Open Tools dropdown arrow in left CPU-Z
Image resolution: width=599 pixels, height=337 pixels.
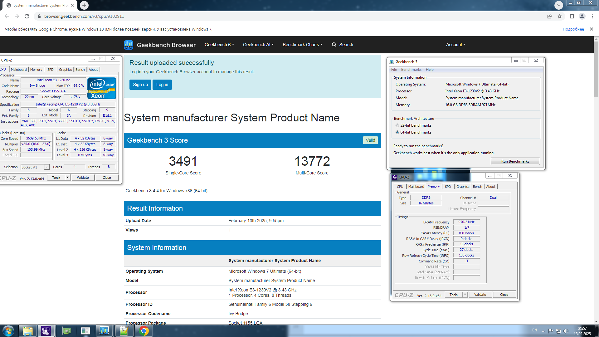[67, 178]
